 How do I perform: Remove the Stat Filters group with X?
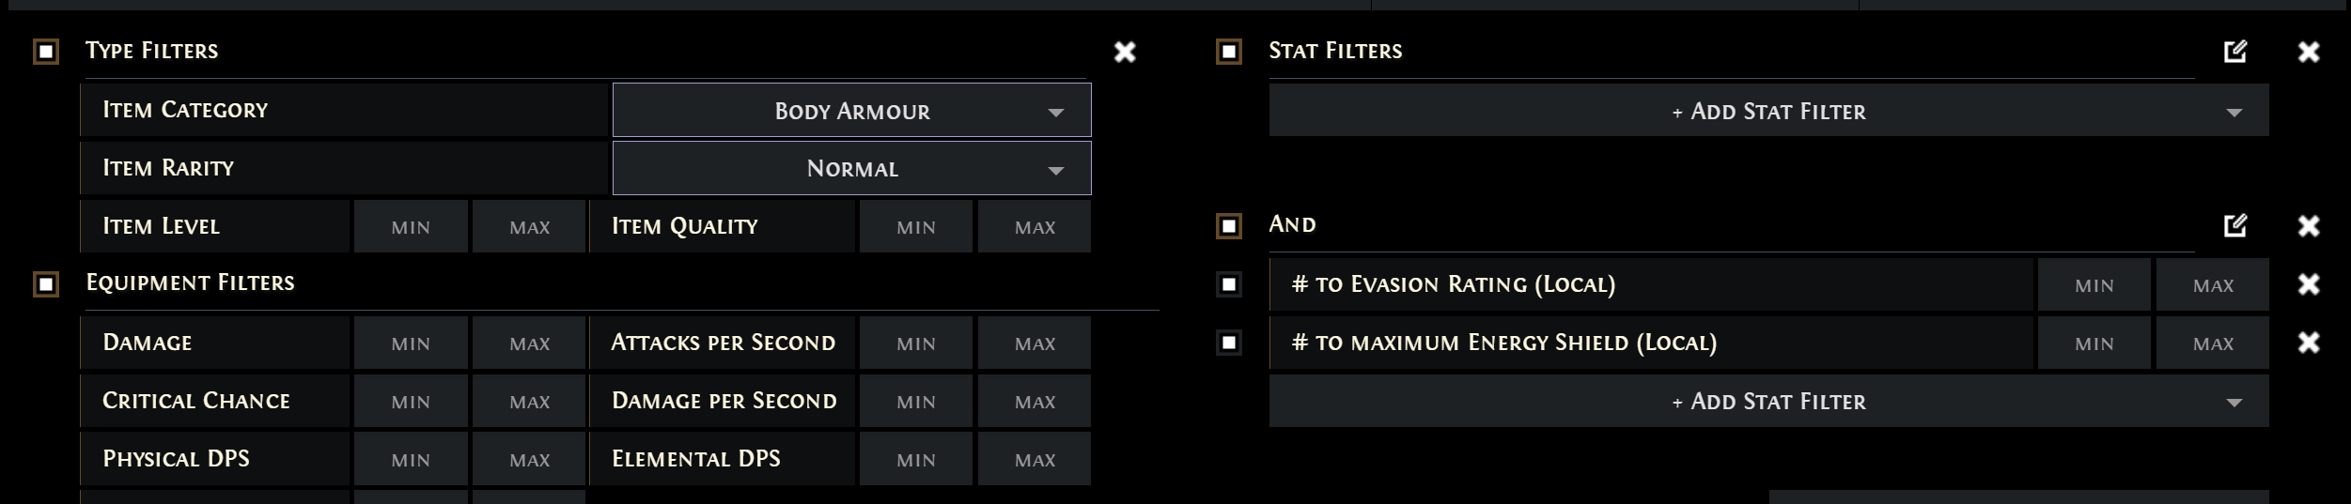[x=2309, y=52]
